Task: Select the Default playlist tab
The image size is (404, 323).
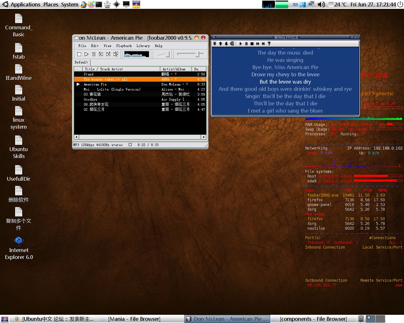Action: pos(81,62)
